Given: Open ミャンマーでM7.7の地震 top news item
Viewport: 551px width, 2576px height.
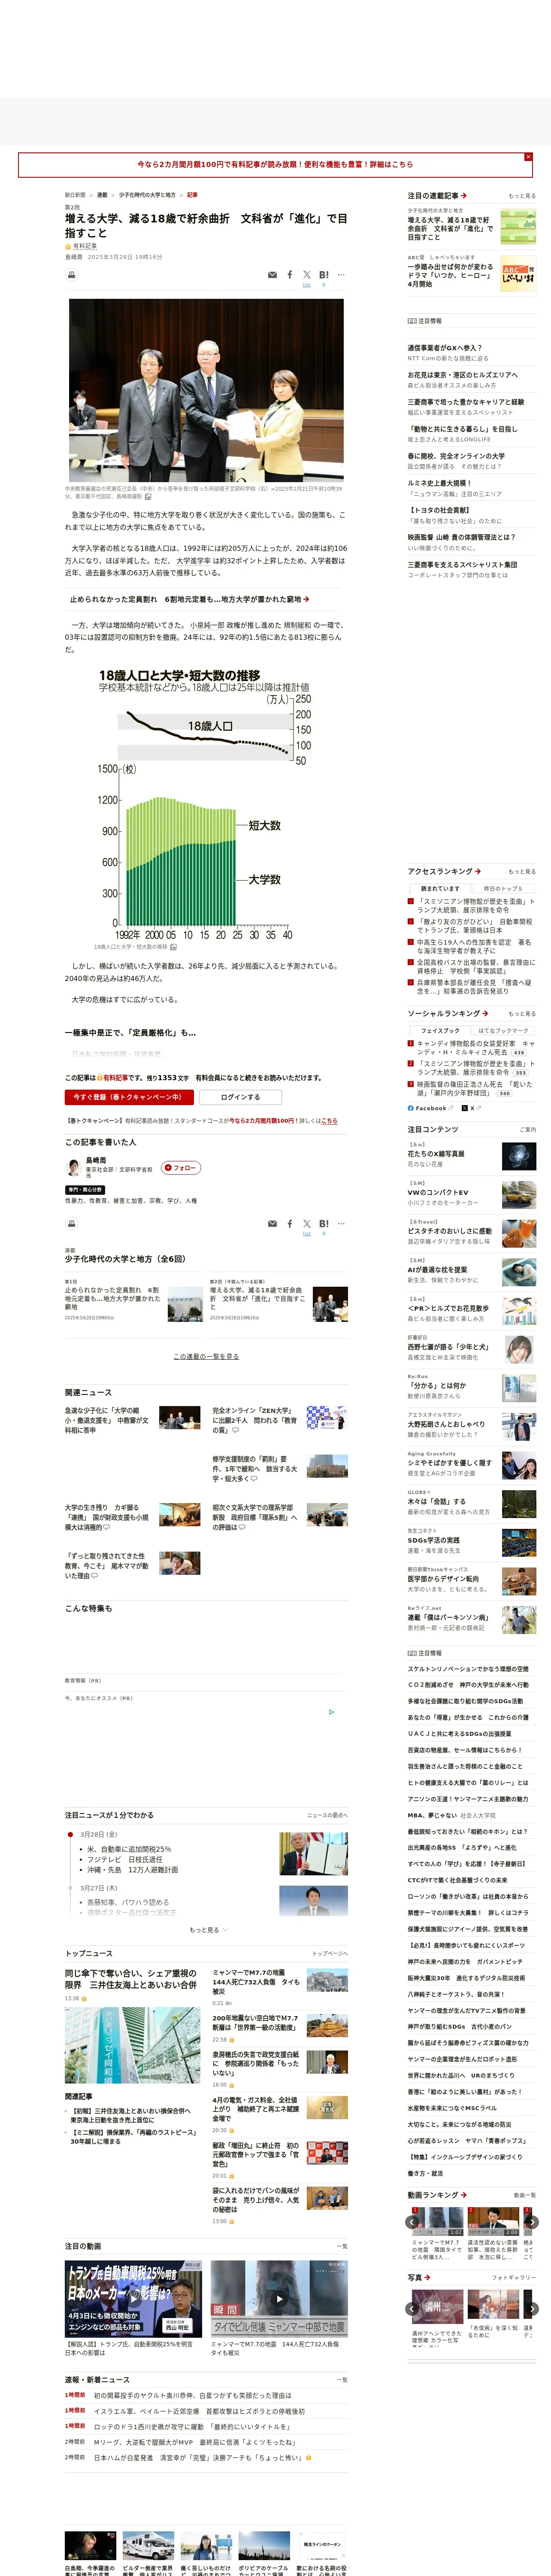Looking at the screenshot, I should (256, 1981).
